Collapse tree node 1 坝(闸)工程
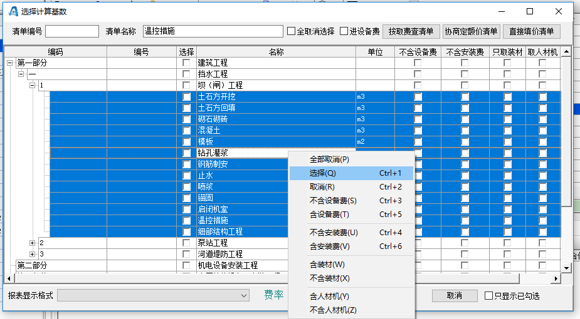The height and width of the screenshot is (319, 580). (x=32, y=85)
